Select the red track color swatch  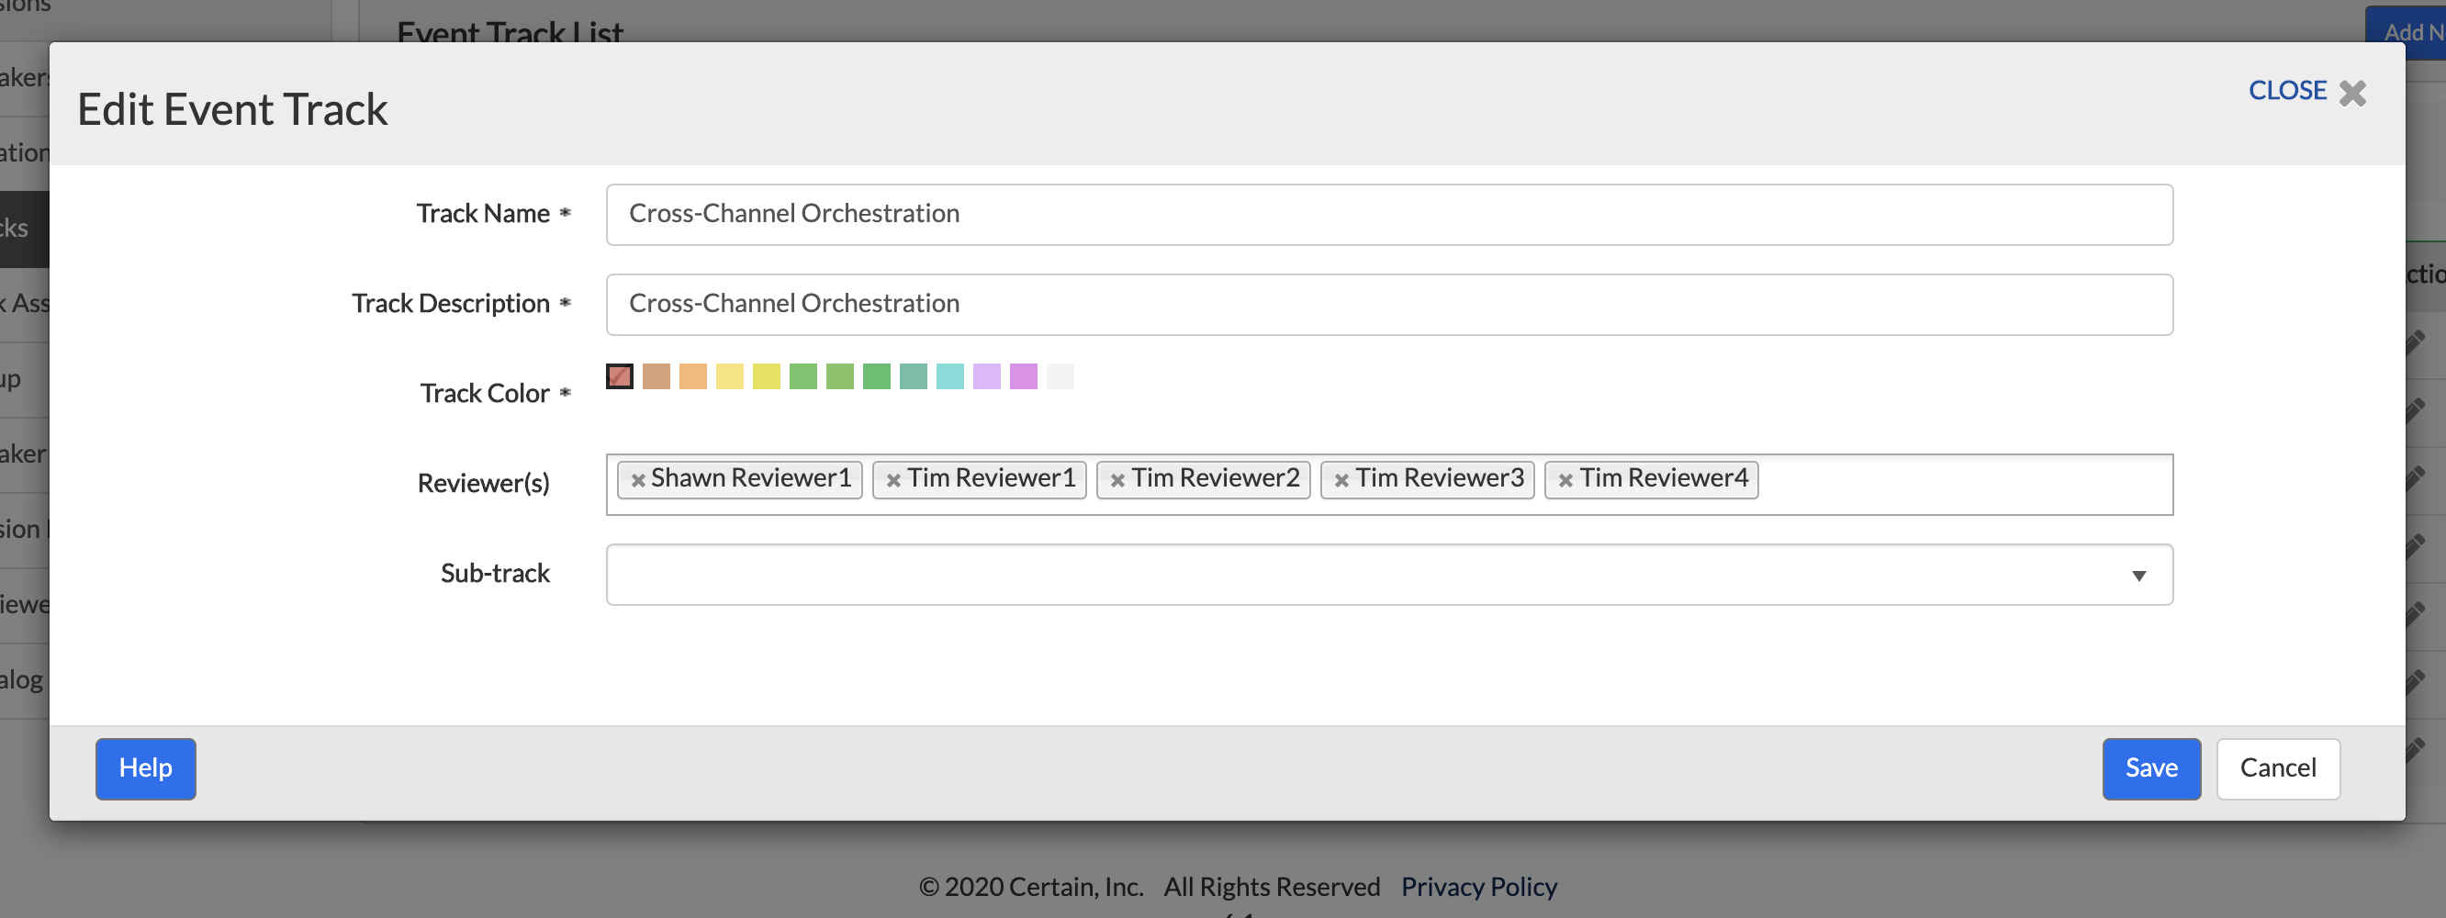coord(619,376)
